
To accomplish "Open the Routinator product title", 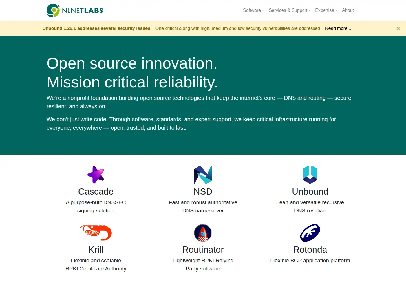I will click(x=203, y=250).
